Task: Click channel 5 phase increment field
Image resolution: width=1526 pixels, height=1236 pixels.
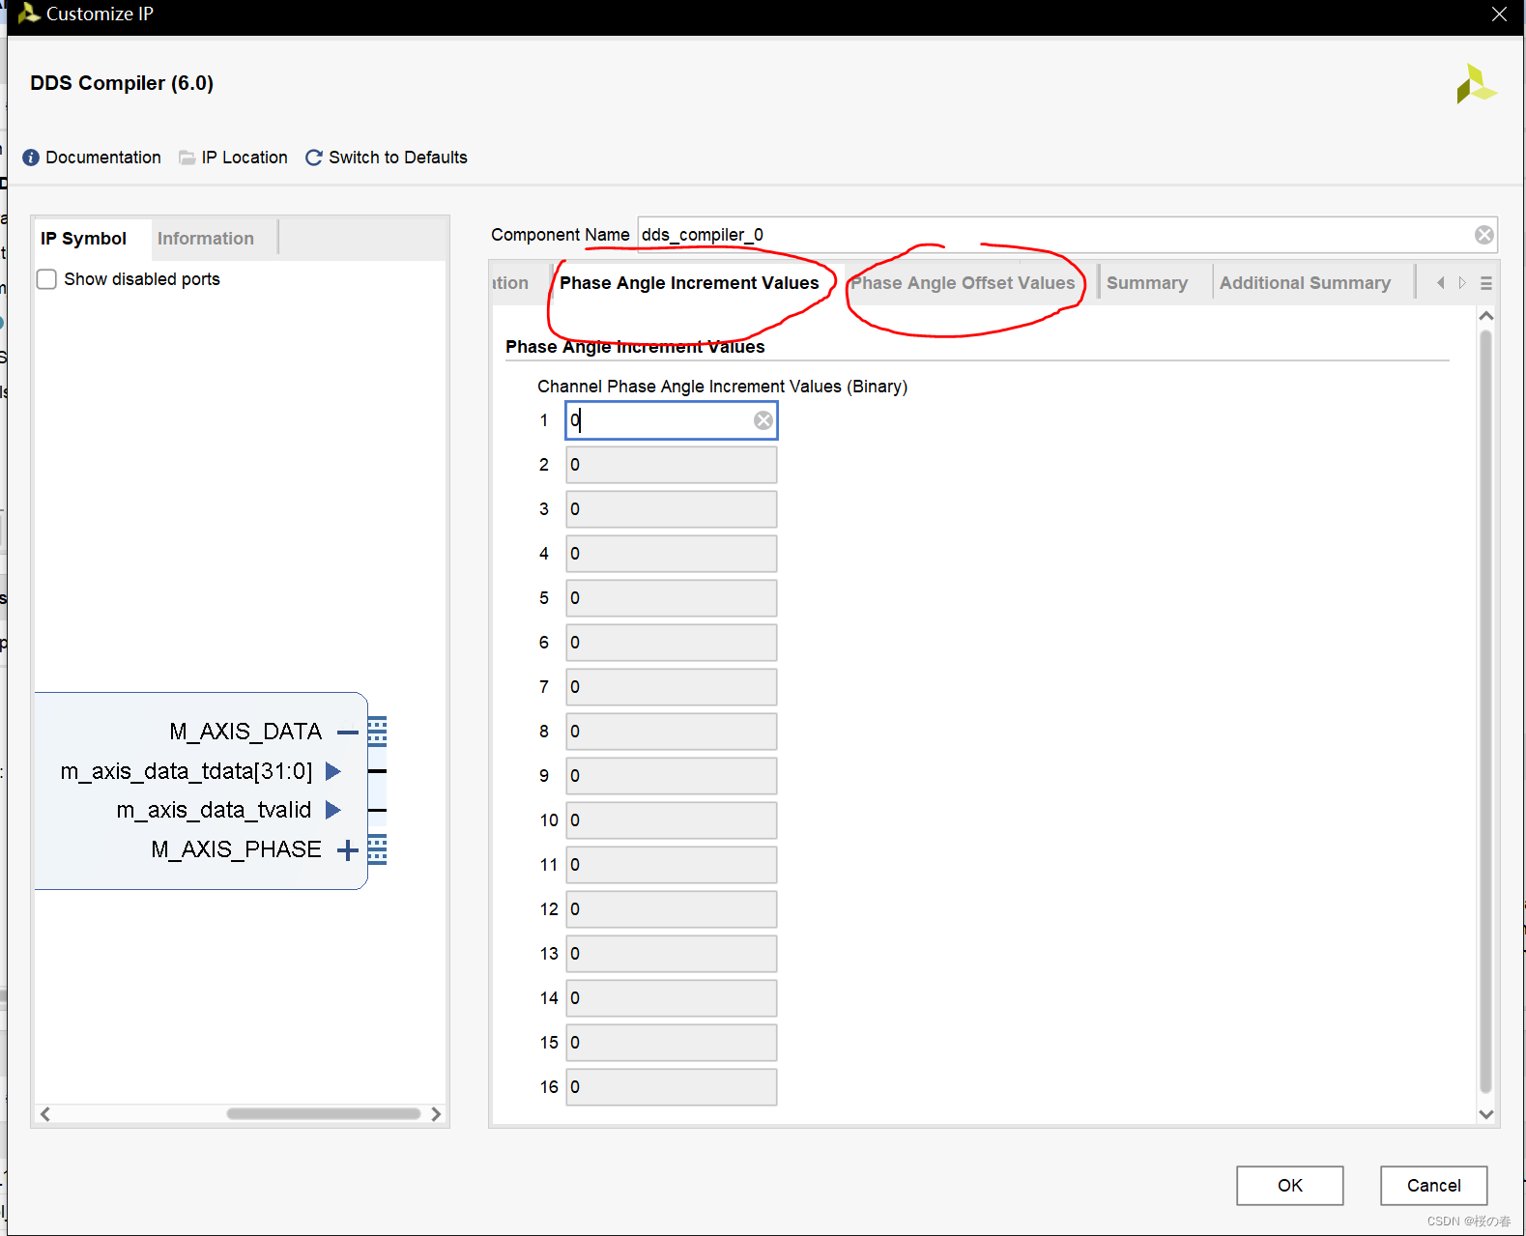Action: (x=672, y=598)
